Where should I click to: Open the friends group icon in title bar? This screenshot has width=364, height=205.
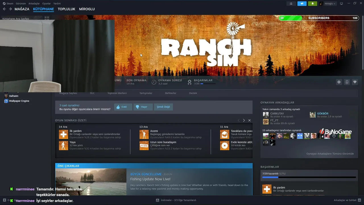click(291, 3)
